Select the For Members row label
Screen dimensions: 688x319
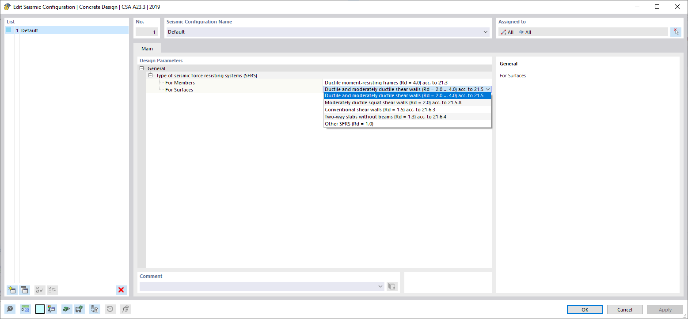pos(180,83)
